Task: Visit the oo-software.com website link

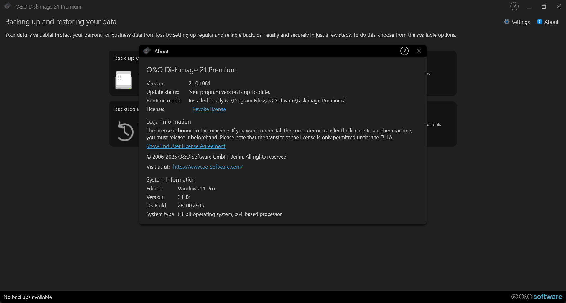Action: point(208,167)
